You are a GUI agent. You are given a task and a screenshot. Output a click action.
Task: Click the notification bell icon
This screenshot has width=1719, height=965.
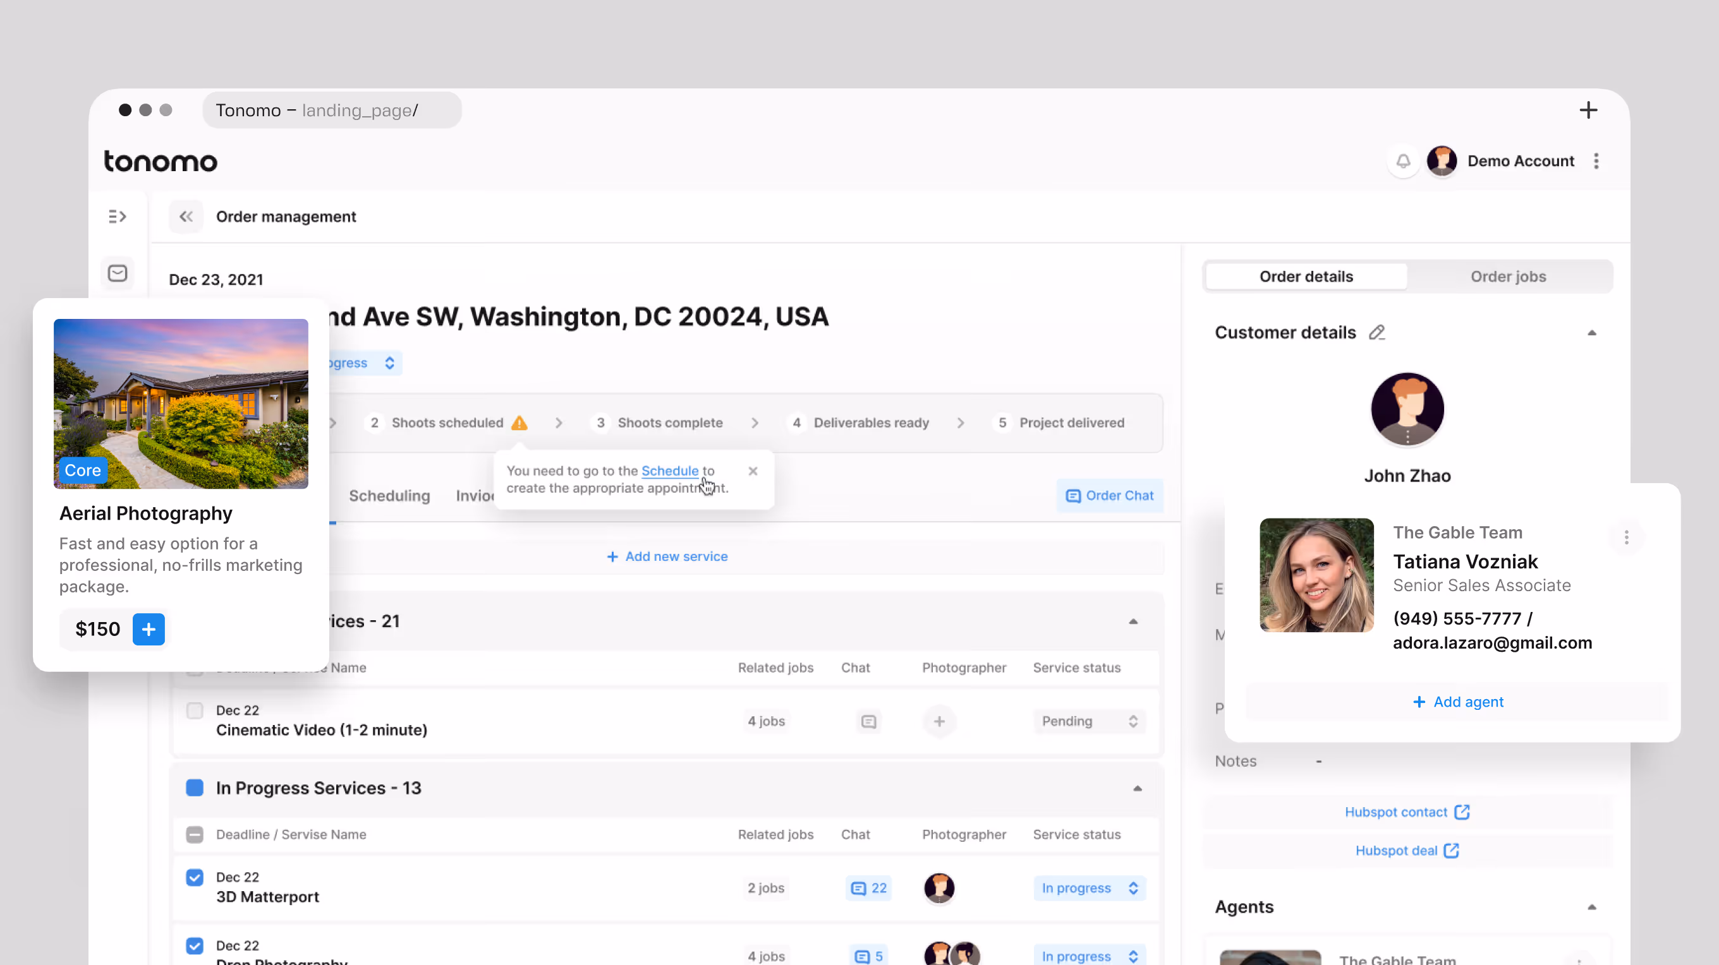[1403, 160]
